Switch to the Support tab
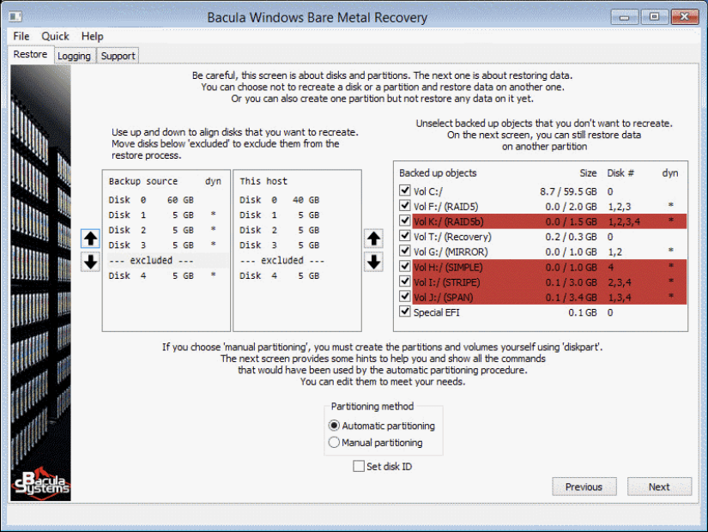This screenshot has width=708, height=532. 118,56
